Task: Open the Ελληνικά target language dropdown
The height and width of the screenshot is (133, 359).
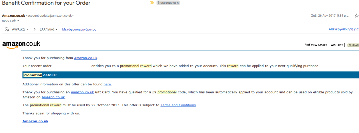Action: (49, 29)
